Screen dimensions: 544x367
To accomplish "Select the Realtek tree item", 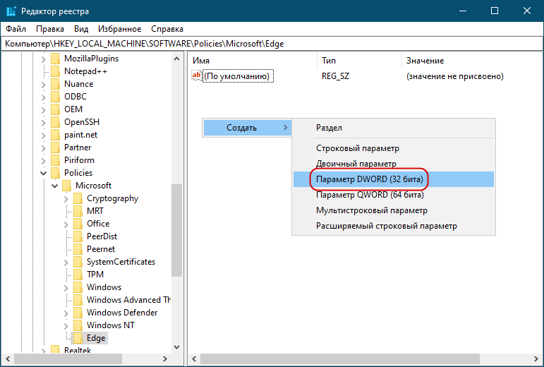I will tap(78, 350).
